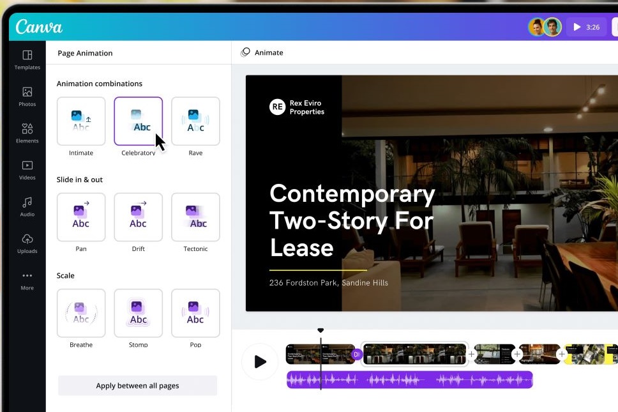This screenshot has height=412, width=618.
Task: Select the Celebratory animation combination
Action: tap(139, 121)
